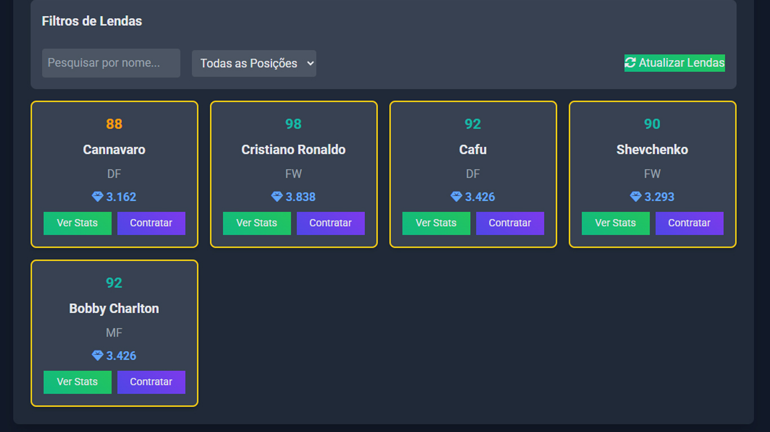Click the diamond icon on Cristiano Ronaldo's price

click(x=277, y=197)
